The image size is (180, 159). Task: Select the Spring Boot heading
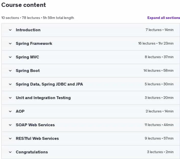coord(28,71)
